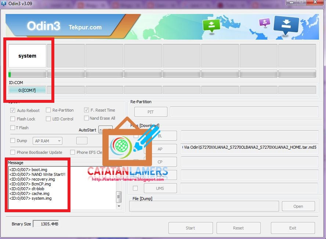This screenshot has width=326, height=239.
Task: Click the PIT file path field
Action: [x=244, y=112]
